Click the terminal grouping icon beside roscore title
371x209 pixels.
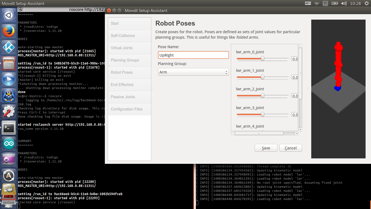(20, 9)
